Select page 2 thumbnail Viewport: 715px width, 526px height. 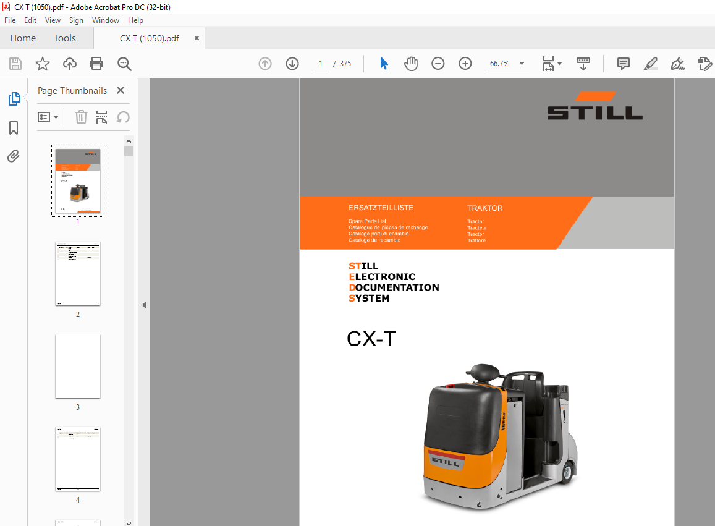point(78,274)
